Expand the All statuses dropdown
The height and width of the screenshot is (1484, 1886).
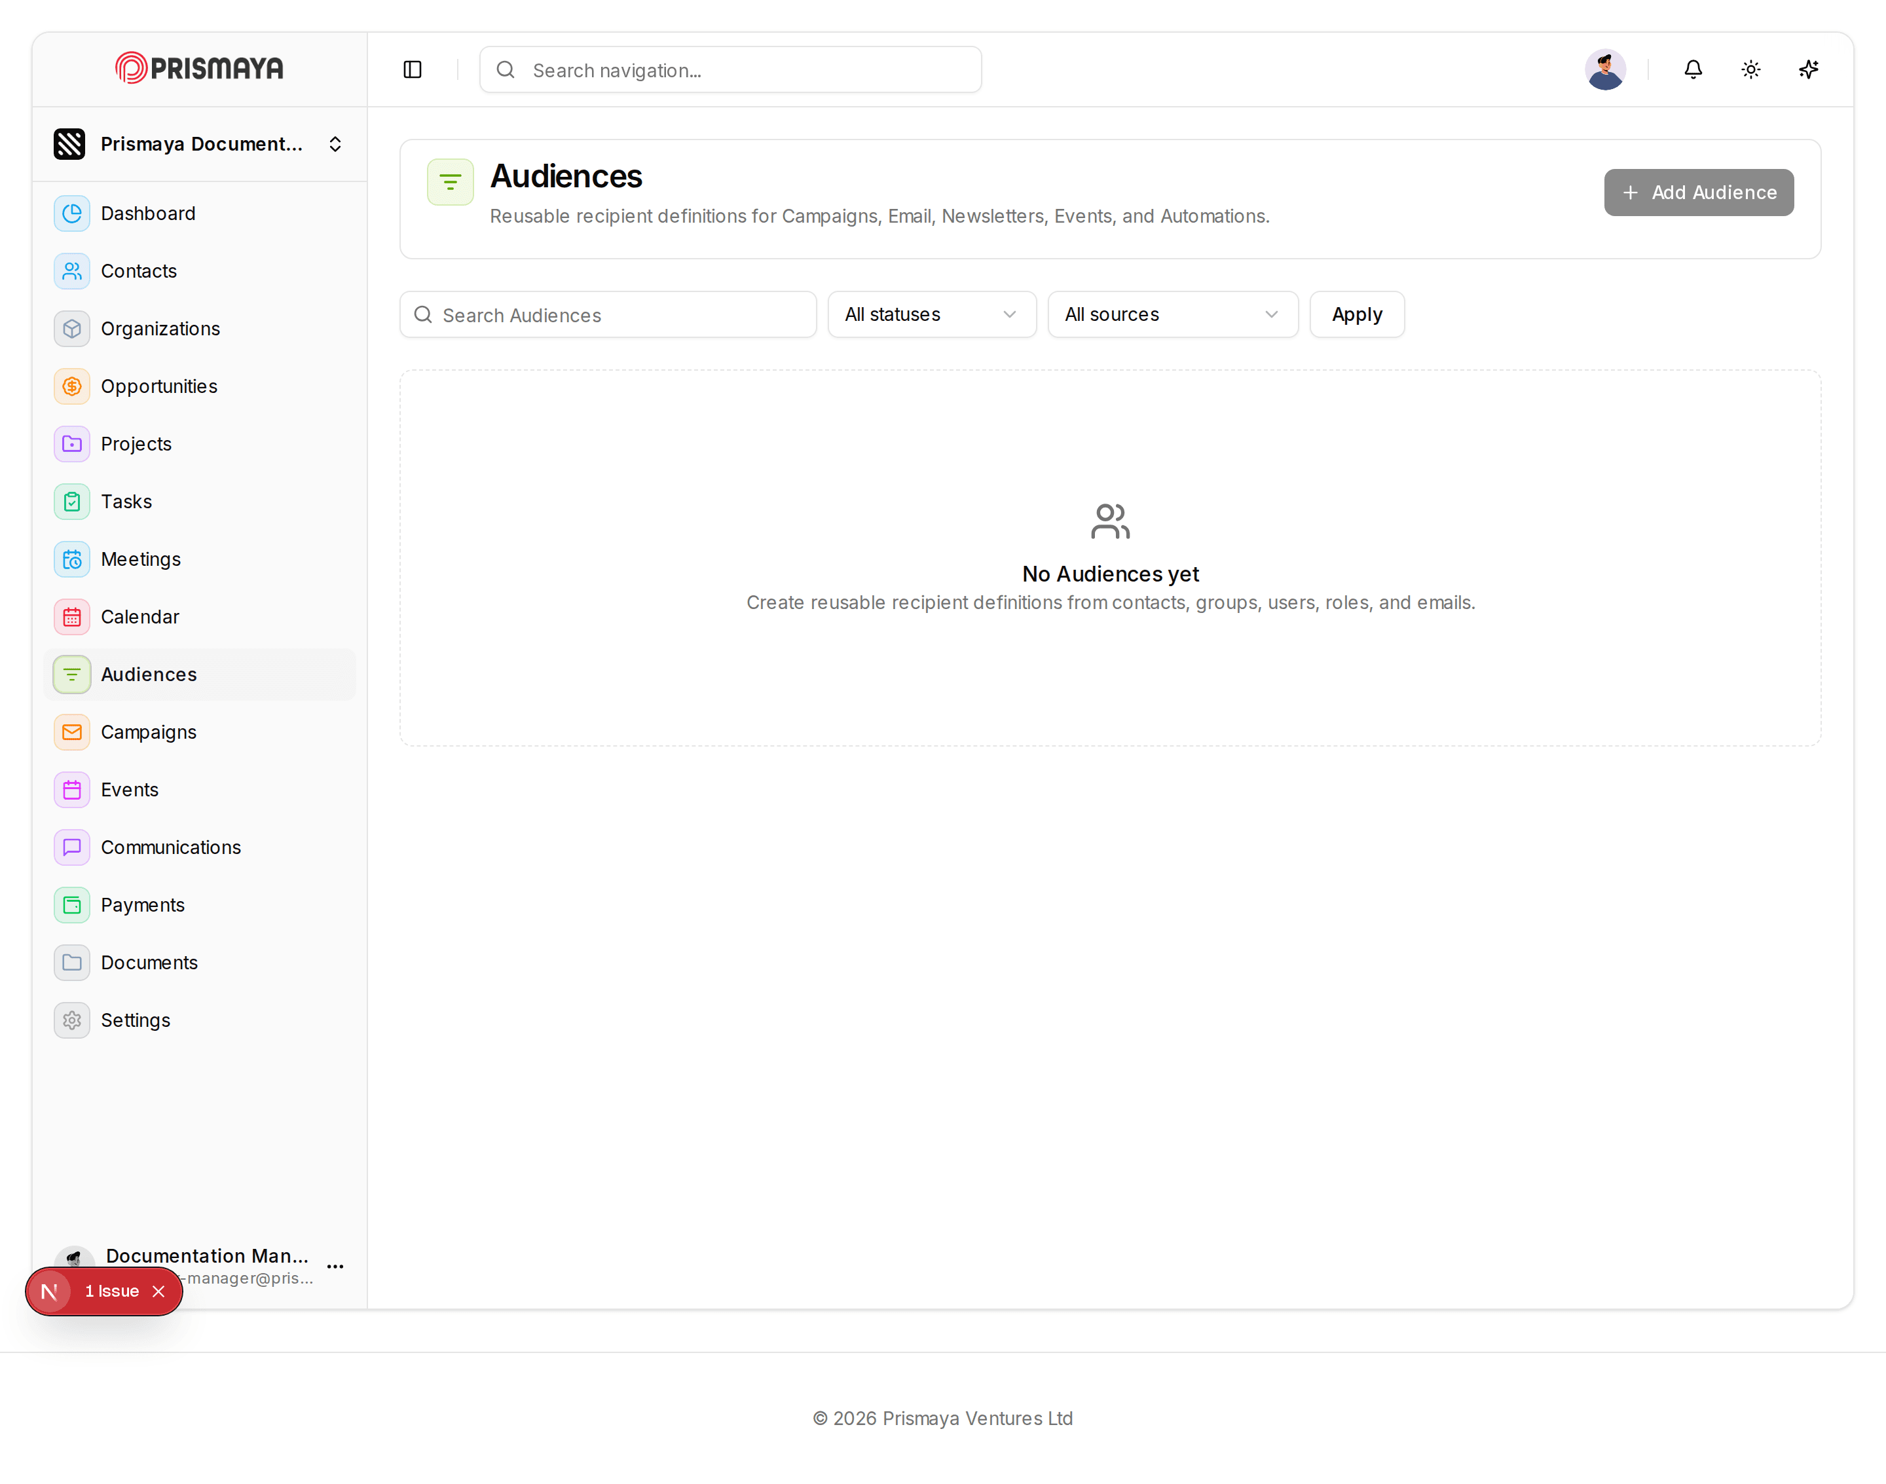931,314
